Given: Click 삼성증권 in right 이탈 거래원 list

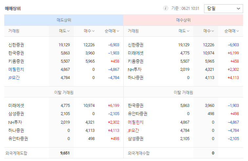Looking at the screenshot, I should coord(135,139).
